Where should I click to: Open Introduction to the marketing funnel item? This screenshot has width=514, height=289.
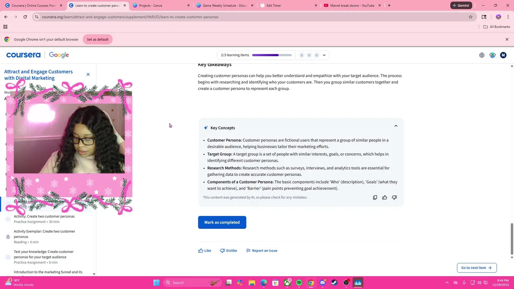click(48, 272)
